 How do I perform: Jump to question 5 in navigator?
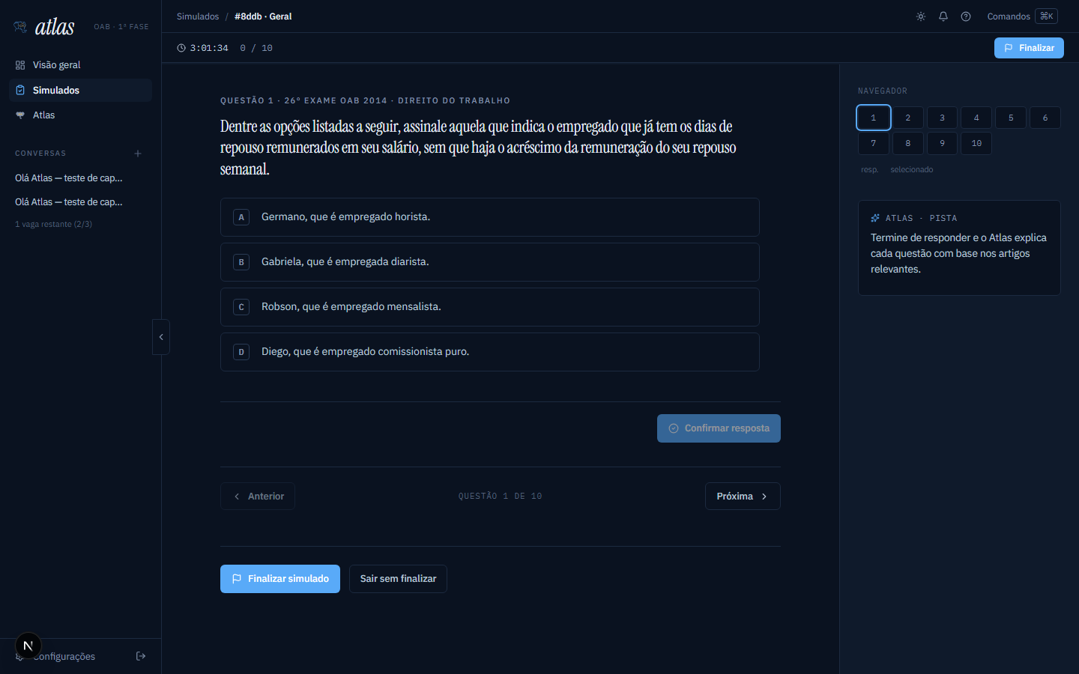(1011, 118)
